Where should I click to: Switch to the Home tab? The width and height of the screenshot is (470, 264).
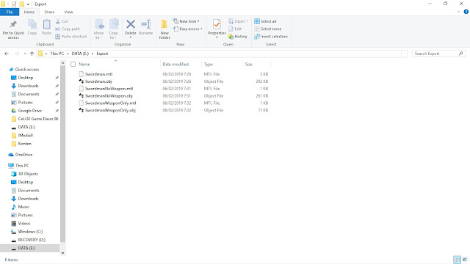(29, 12)
